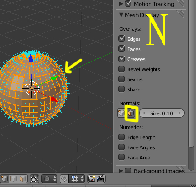Click the properties panel vertical scrollbar

[x=191, y=74]
